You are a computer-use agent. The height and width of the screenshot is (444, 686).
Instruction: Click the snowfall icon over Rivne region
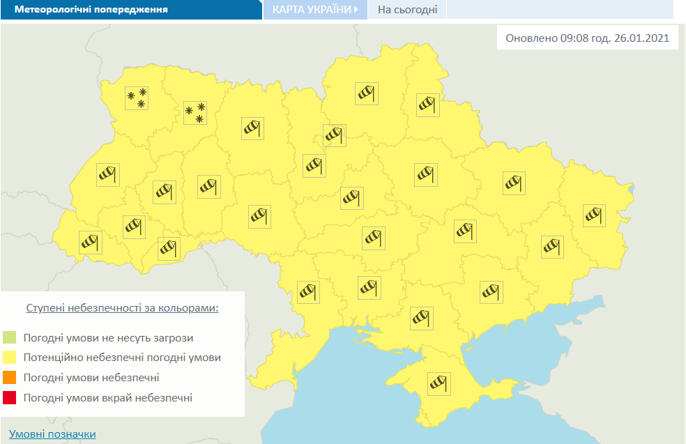[x=196, y=114]
